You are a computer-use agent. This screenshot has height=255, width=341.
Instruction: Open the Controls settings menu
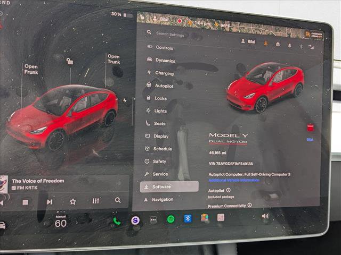tap(161, 47)
